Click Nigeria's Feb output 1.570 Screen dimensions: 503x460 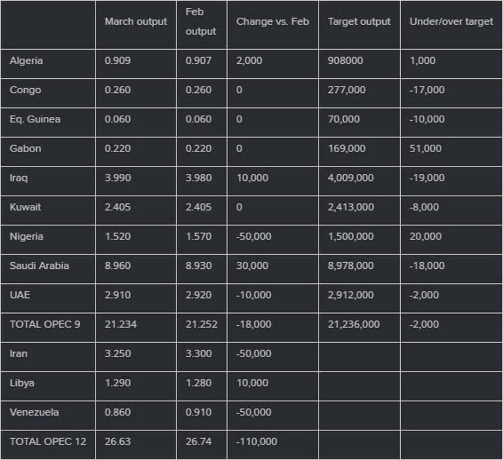[x=198, y=236]
